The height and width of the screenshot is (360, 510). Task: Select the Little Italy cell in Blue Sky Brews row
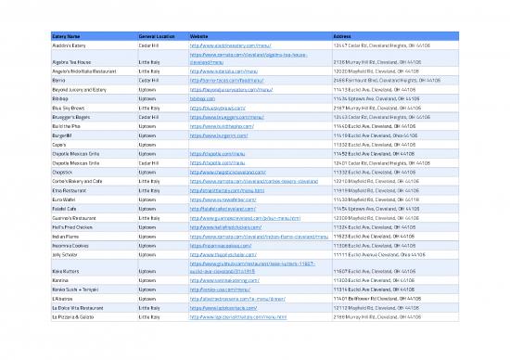[x=163, y=108]
